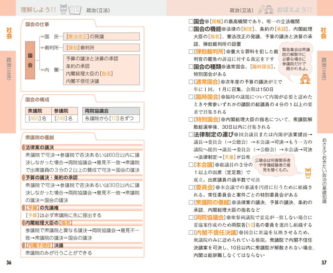
Task: Click vertical text おさえておきたい政治の基礎知識
Action: (x=324, y=171)
